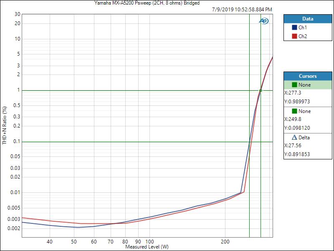Click the Cursors panel header

(308, 76)
